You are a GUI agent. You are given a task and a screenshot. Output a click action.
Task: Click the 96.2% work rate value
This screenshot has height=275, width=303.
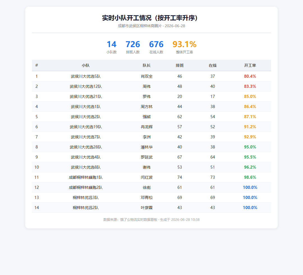(250, 167)
